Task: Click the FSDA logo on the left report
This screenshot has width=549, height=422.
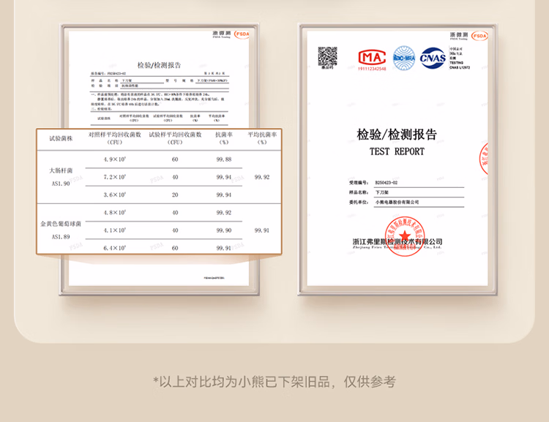Action: coord(242,34)
